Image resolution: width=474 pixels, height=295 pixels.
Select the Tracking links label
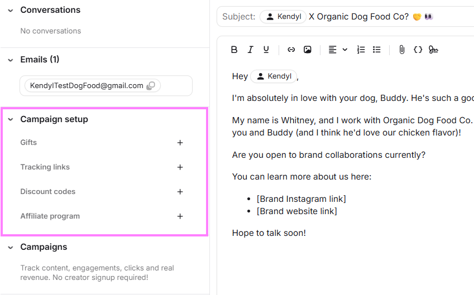[45, 167]
